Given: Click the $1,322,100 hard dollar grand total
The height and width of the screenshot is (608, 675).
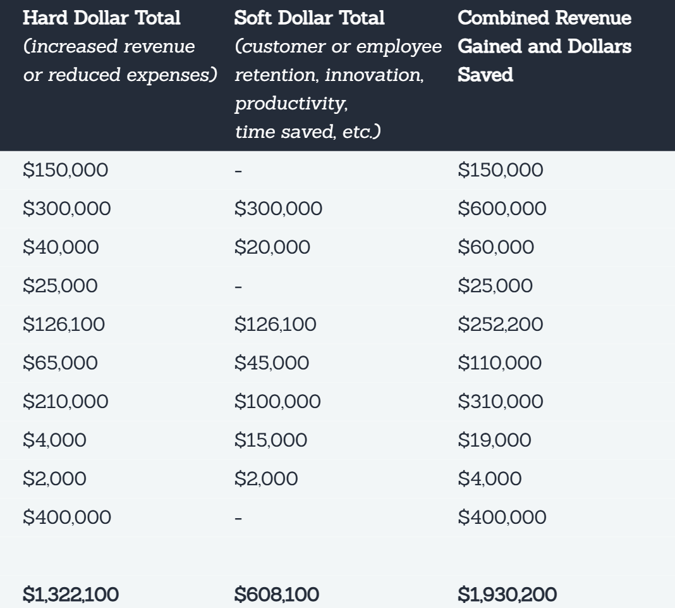Looking at the screenshot, I should [71, 594].
